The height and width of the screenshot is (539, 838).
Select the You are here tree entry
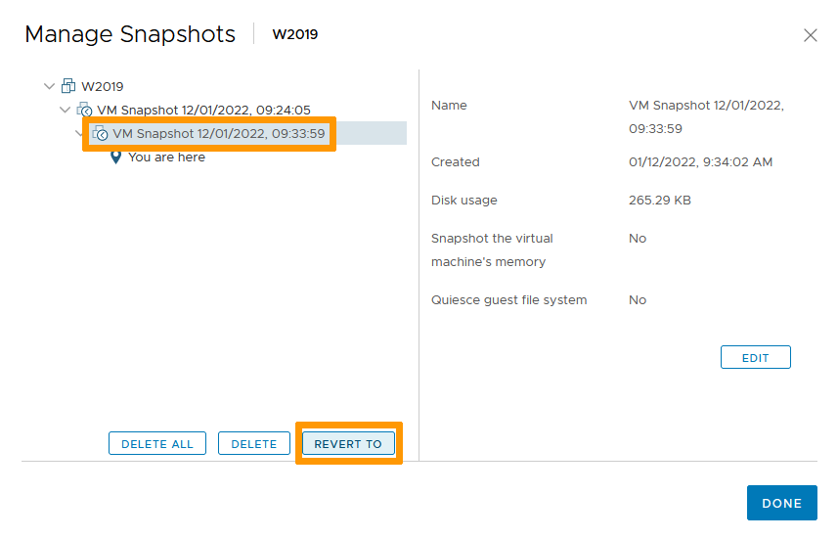(x=166, y=157)
